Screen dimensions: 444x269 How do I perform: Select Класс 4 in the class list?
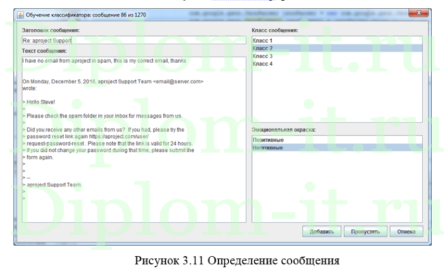(337, 64)
